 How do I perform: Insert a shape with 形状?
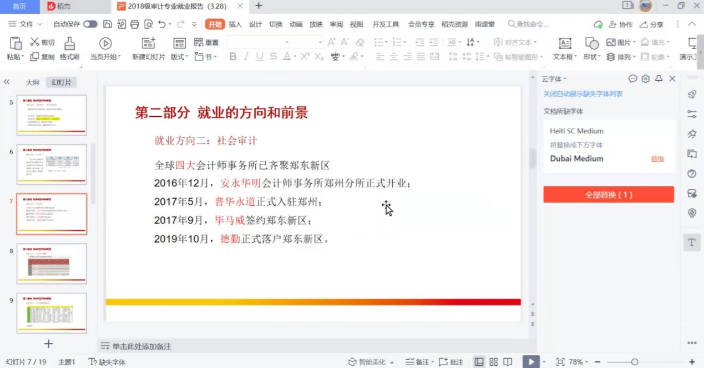point(592,49)
